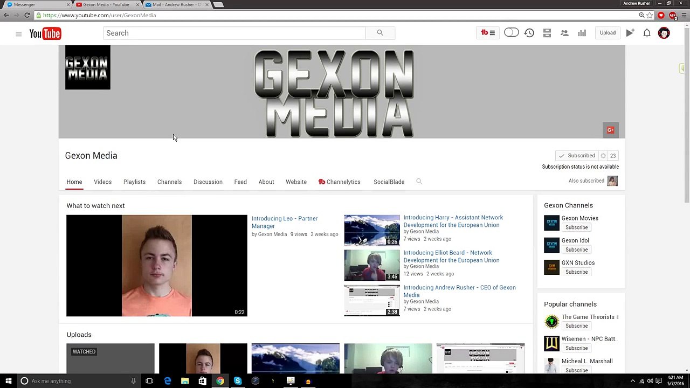Viewport: 690px width, 388px height.
Task: Open the About tab
Action: [x=266, y=182]
